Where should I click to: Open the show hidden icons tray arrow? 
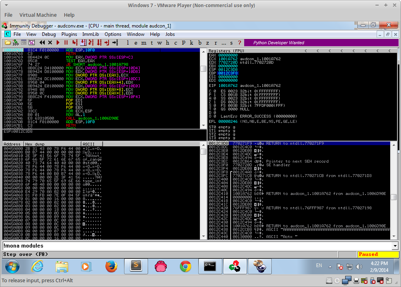[330, 266]
